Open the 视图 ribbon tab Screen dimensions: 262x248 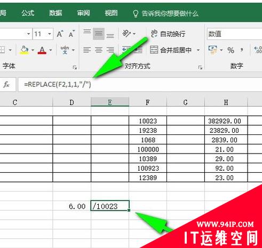coord(111,13)
